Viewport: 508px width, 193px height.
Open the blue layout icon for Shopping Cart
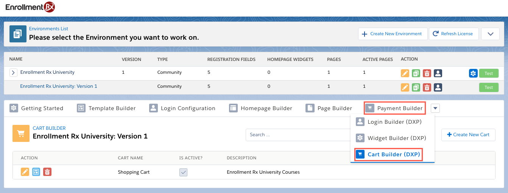click(x=36, y=172)
